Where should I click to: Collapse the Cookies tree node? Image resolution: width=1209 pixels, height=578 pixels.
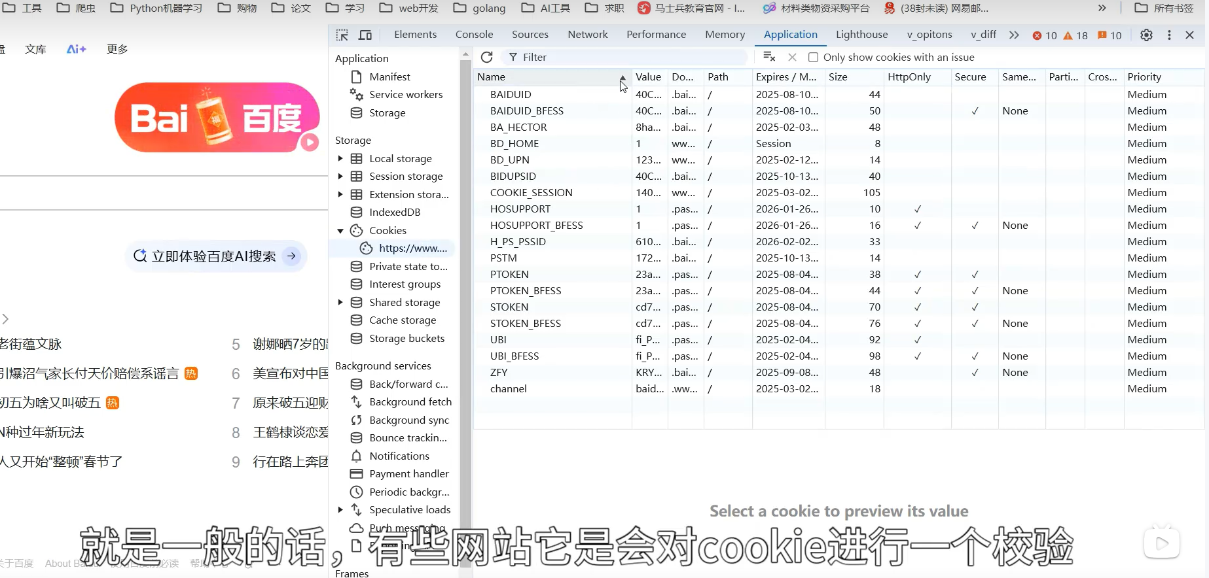click(x=340, y=231)
